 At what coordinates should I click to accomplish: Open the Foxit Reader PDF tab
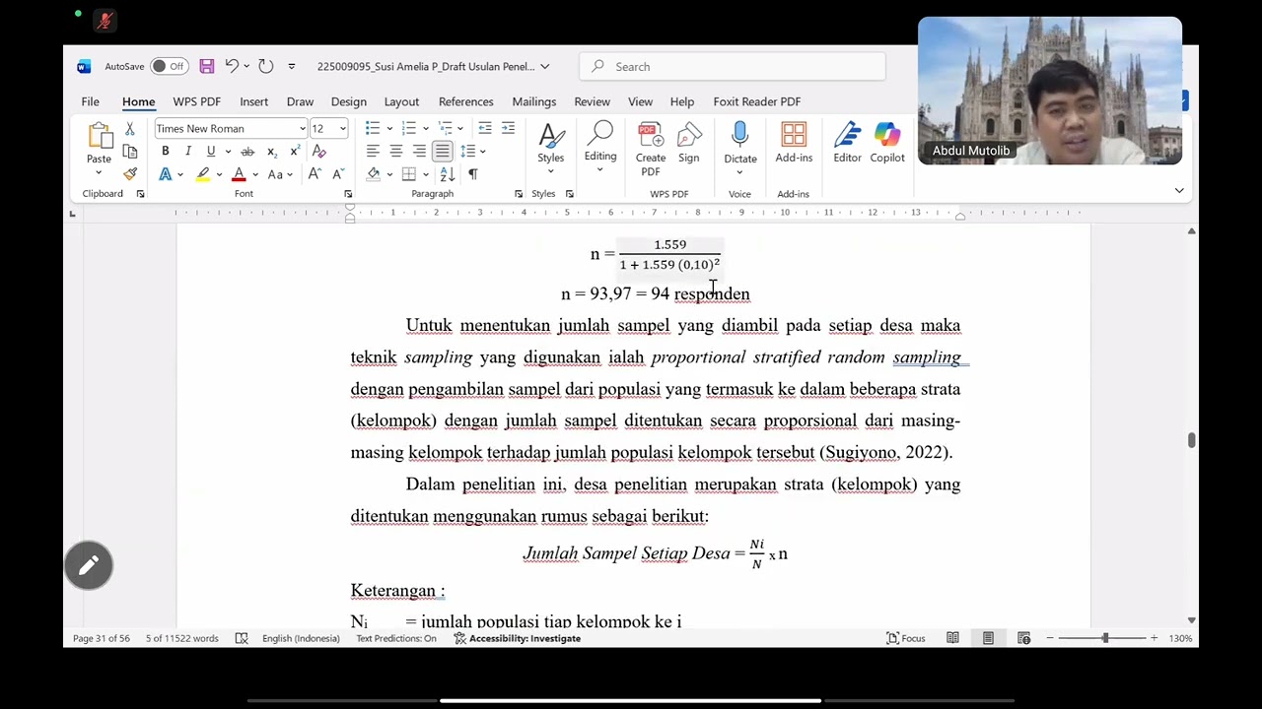click(756, 101)
